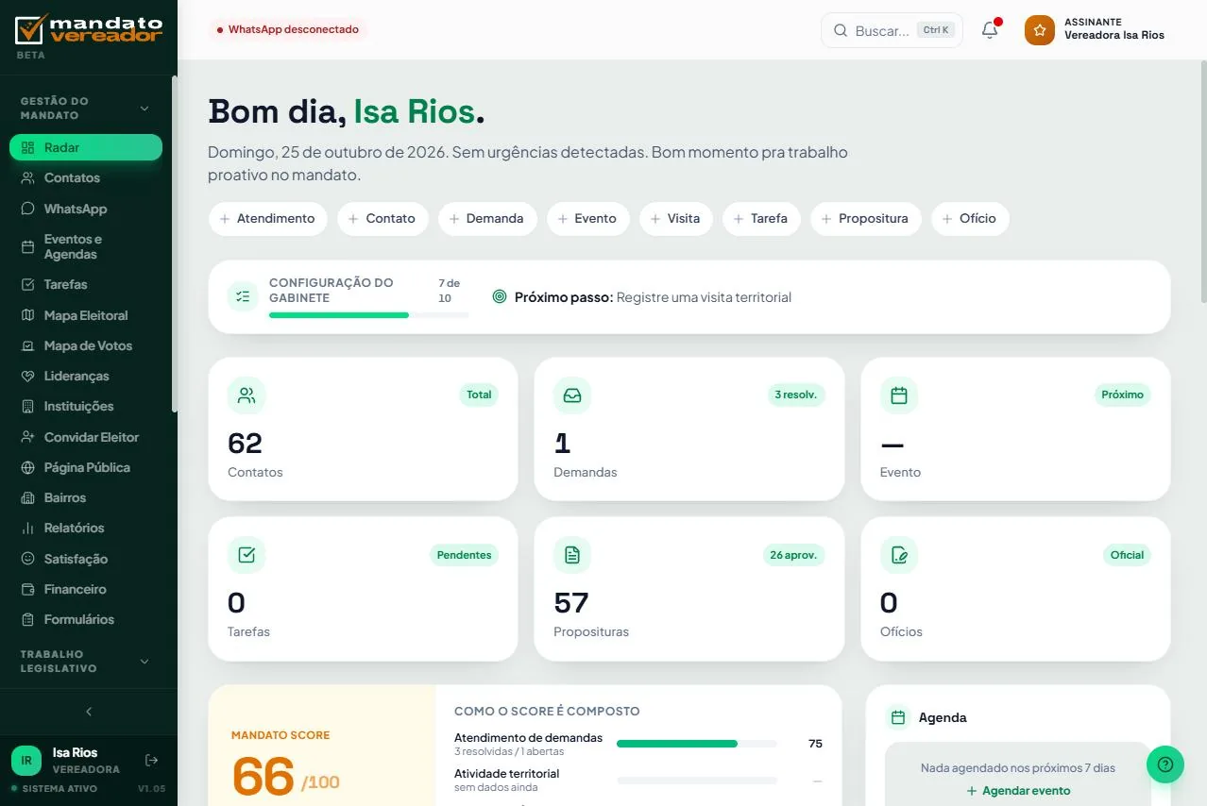The height and width of the screenshot is (806, 1207).
Task: Click the WhatsApp desconectado status badge
Action: pos(287,29)
